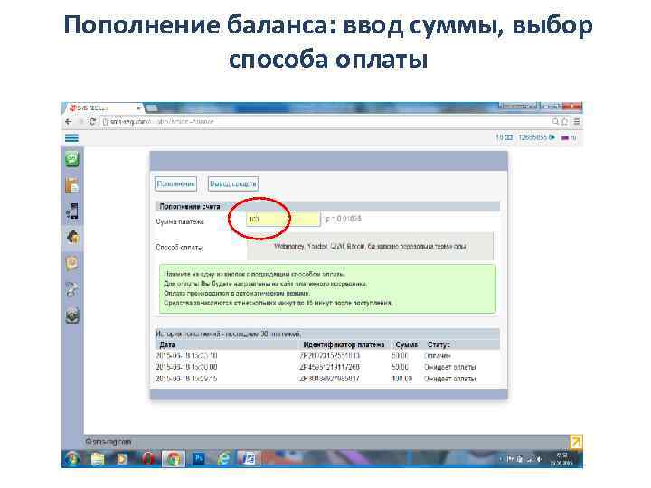
Task: Click the Оплачен status cell
Action: (x=438, y=356)
